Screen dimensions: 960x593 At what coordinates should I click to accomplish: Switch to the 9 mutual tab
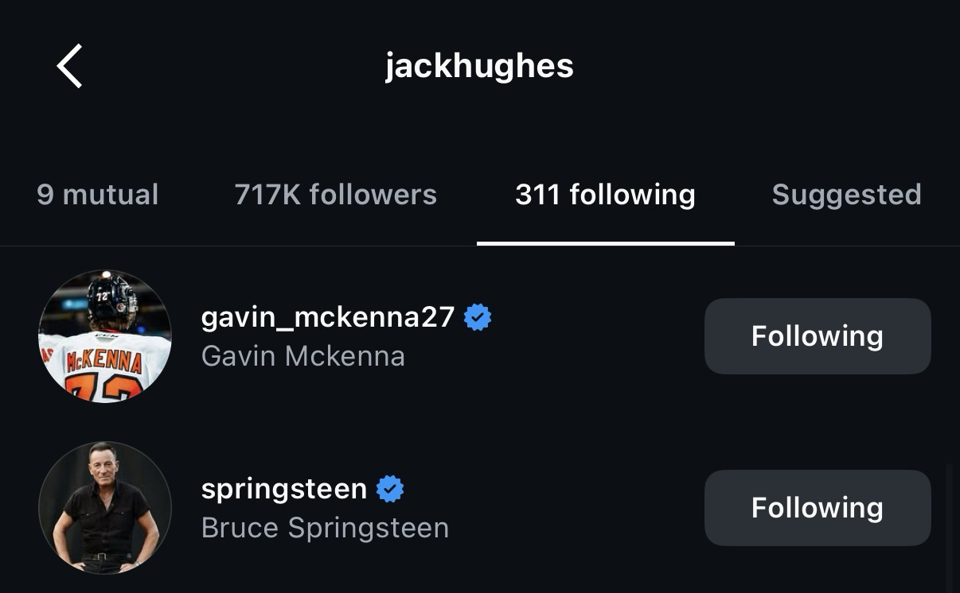(x=97, y=195)
